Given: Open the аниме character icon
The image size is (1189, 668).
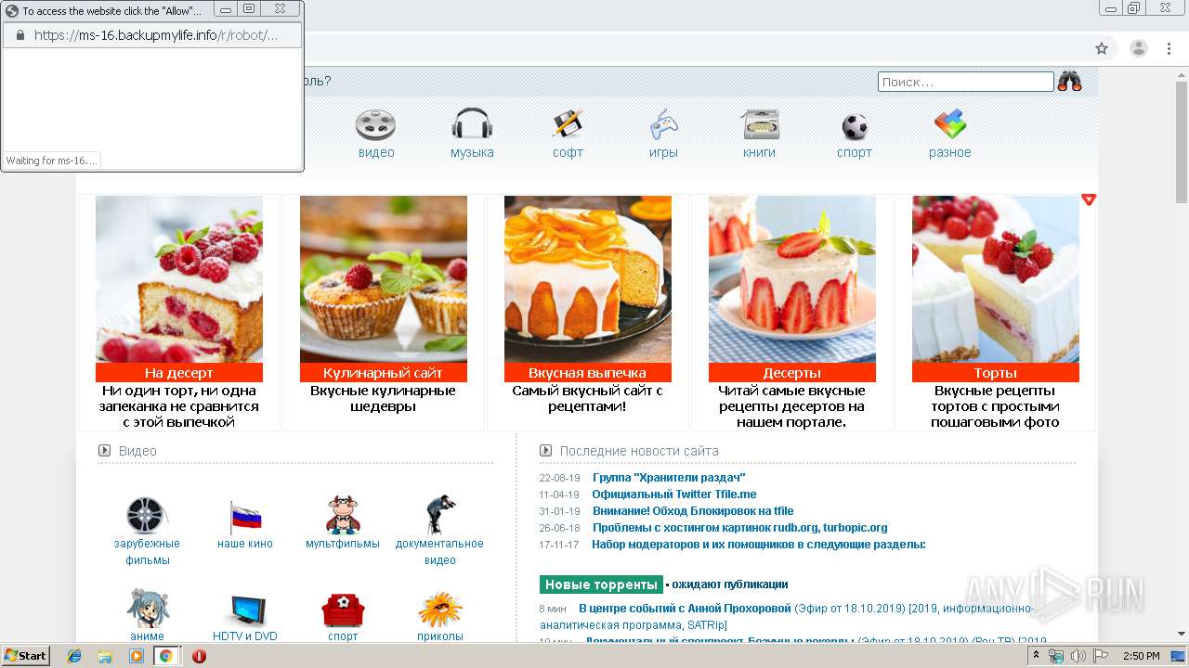Looking at the screenshot, I should 147,608.
